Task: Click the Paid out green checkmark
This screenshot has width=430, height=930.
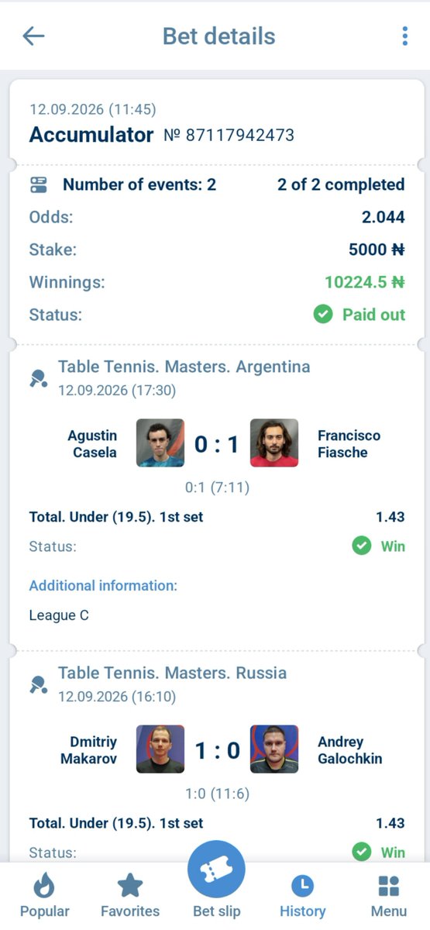Action: tap(322, 315)
